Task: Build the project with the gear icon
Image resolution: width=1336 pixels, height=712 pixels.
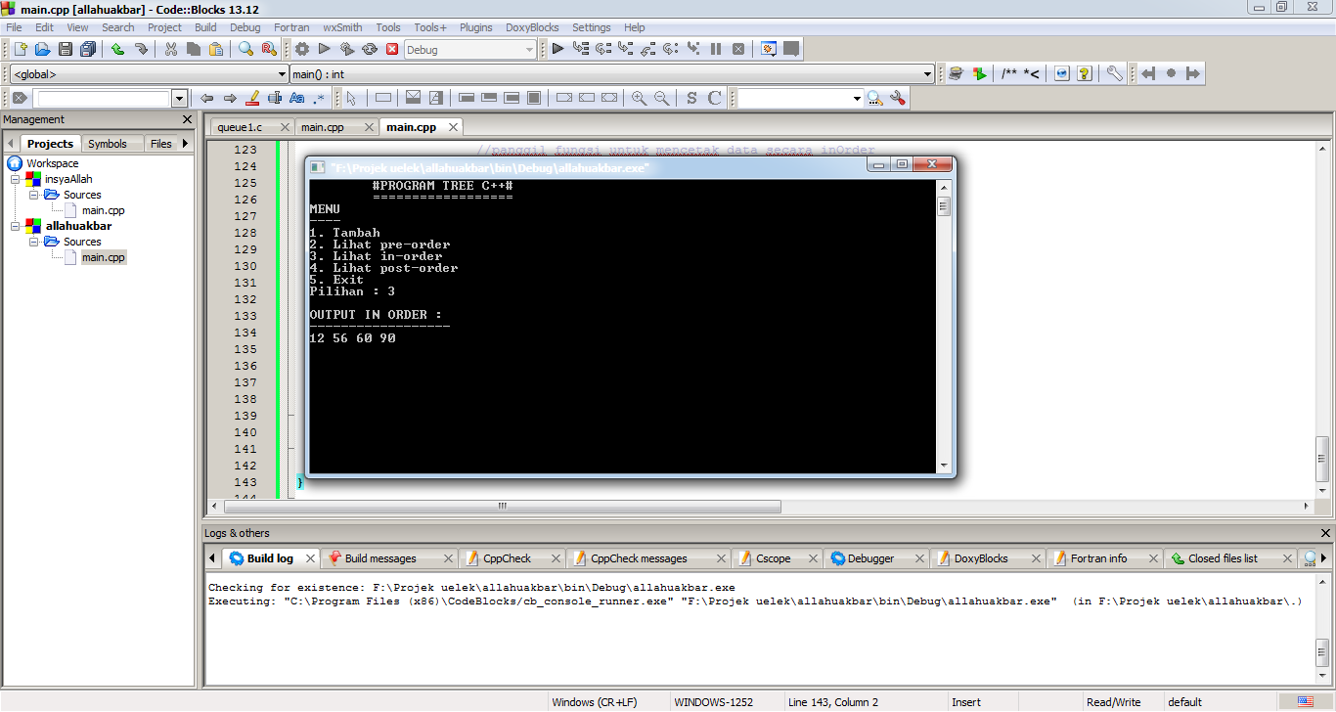Action: click(302, 49)
